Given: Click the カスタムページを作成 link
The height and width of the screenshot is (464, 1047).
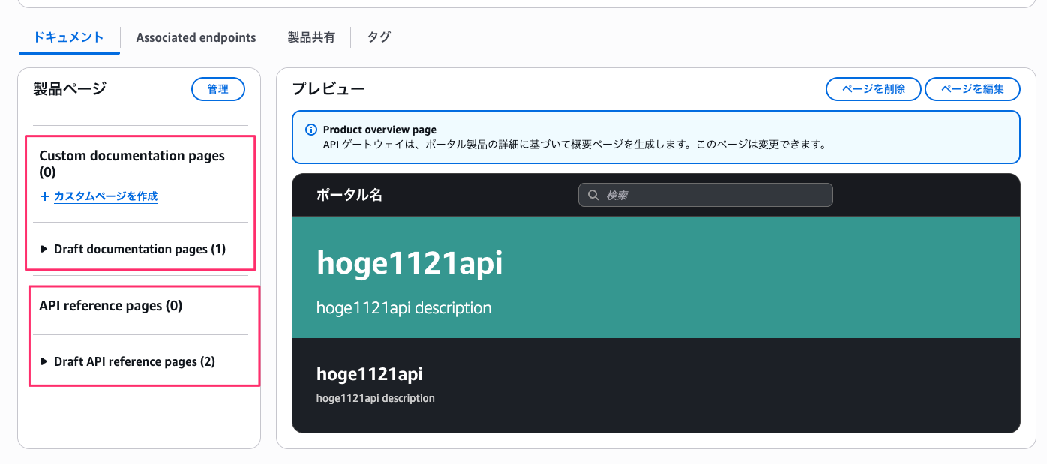Looking at the screenshot, I should (106, 196).
